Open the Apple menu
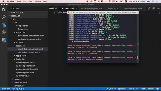The width and height of the screenshot is (161, 91). 3,1
